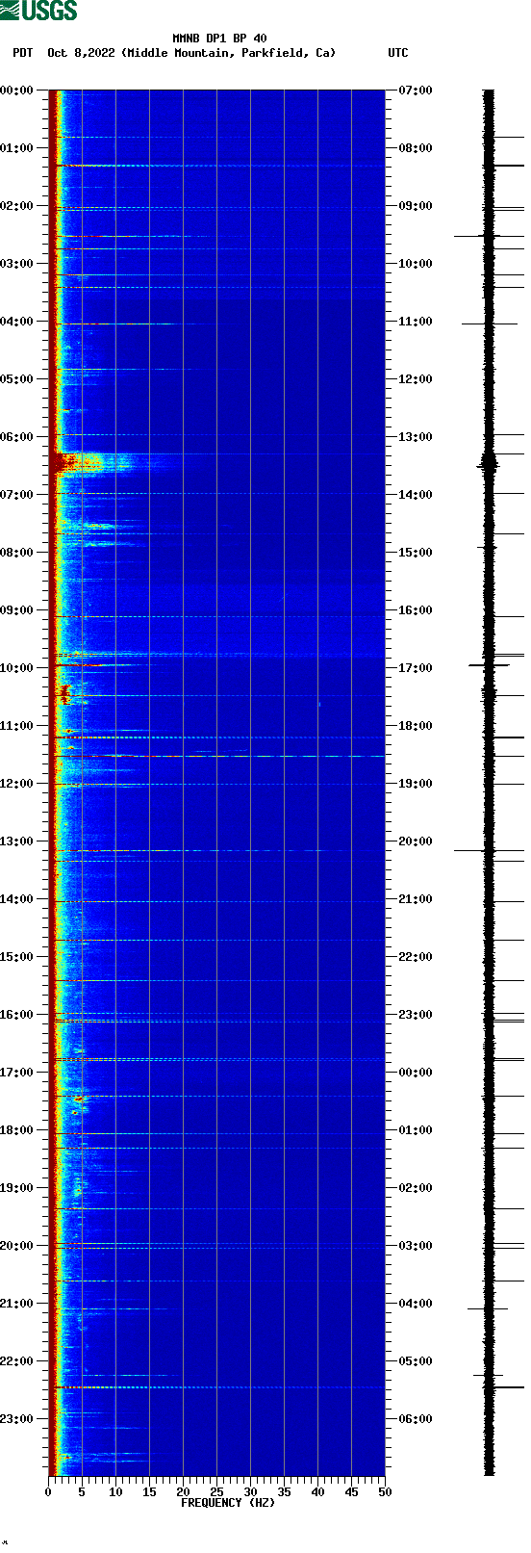The width and height of the screenshot is (531, 1553).
Task: Click the UTC time label '18:00'
Action: [416, 726]
